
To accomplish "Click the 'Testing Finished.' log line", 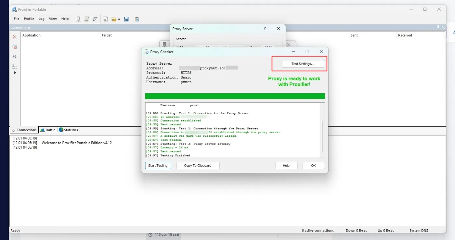I will click(169, 156).
